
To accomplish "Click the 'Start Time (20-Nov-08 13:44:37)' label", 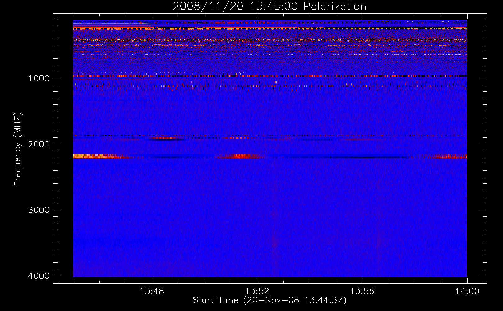I will click(270, 300).
